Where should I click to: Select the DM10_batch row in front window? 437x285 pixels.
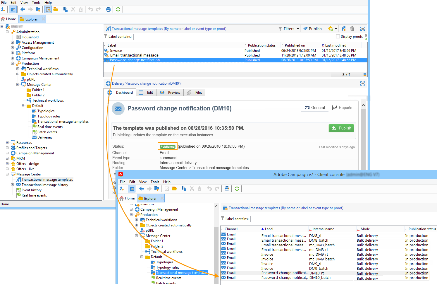point(325,278)
